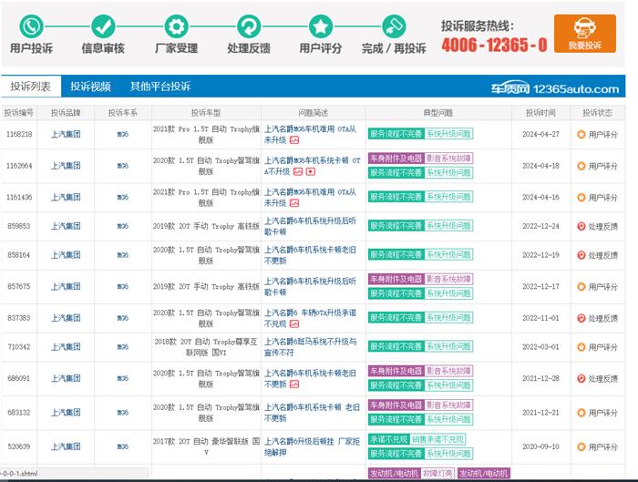Viewport: 638px width, 482px height.
Task: Click 处理反馈 status icon for complaint 859853
Action: (581, 226)
